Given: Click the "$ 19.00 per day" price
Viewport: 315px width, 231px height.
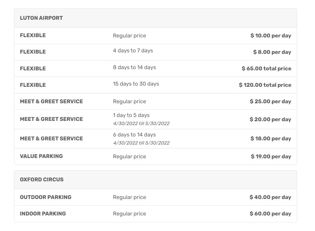Looking at the screenshot, I should (271, 156).
